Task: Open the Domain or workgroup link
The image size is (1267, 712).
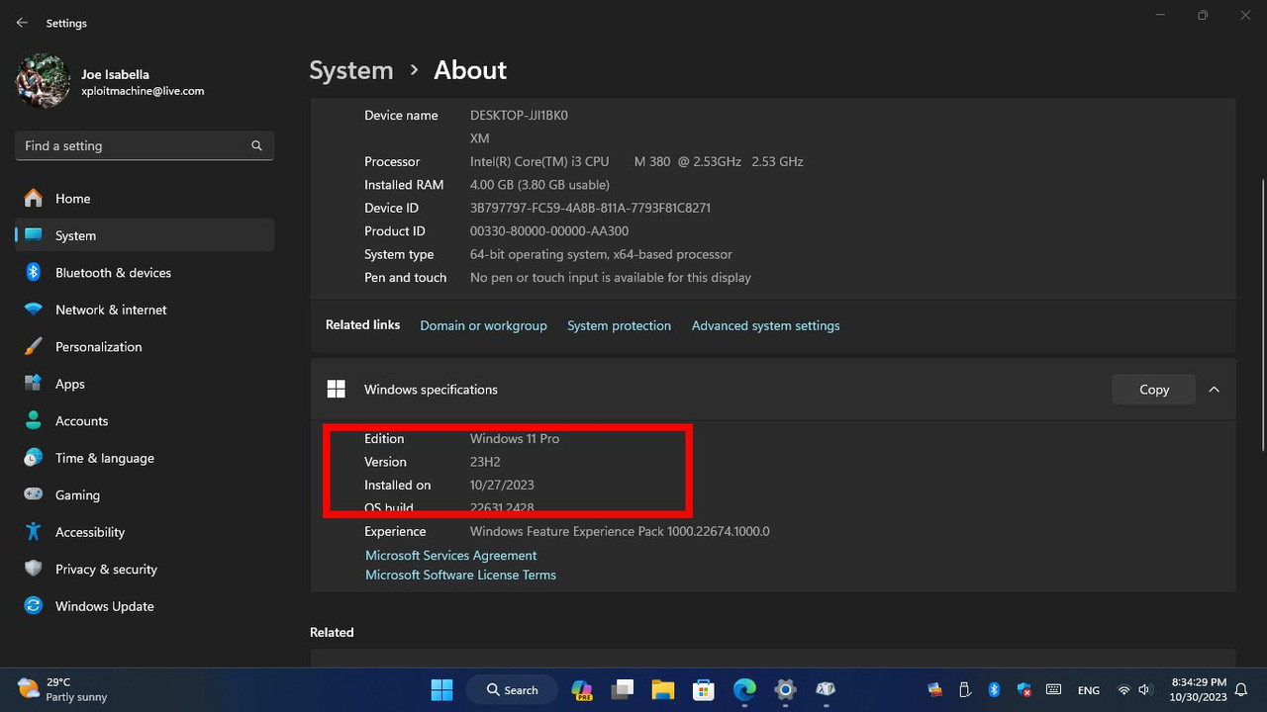Action: [x=483, y=325]
